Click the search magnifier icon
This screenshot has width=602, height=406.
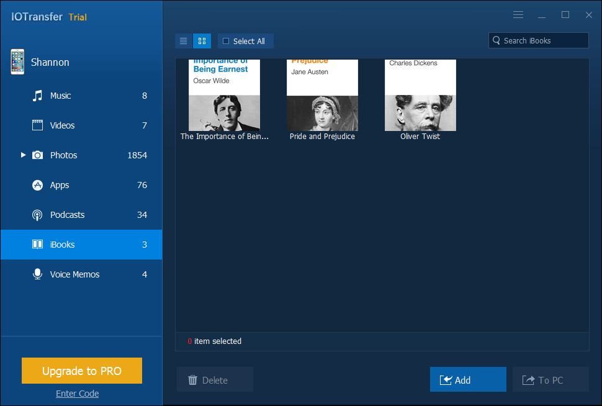(496, 40)
